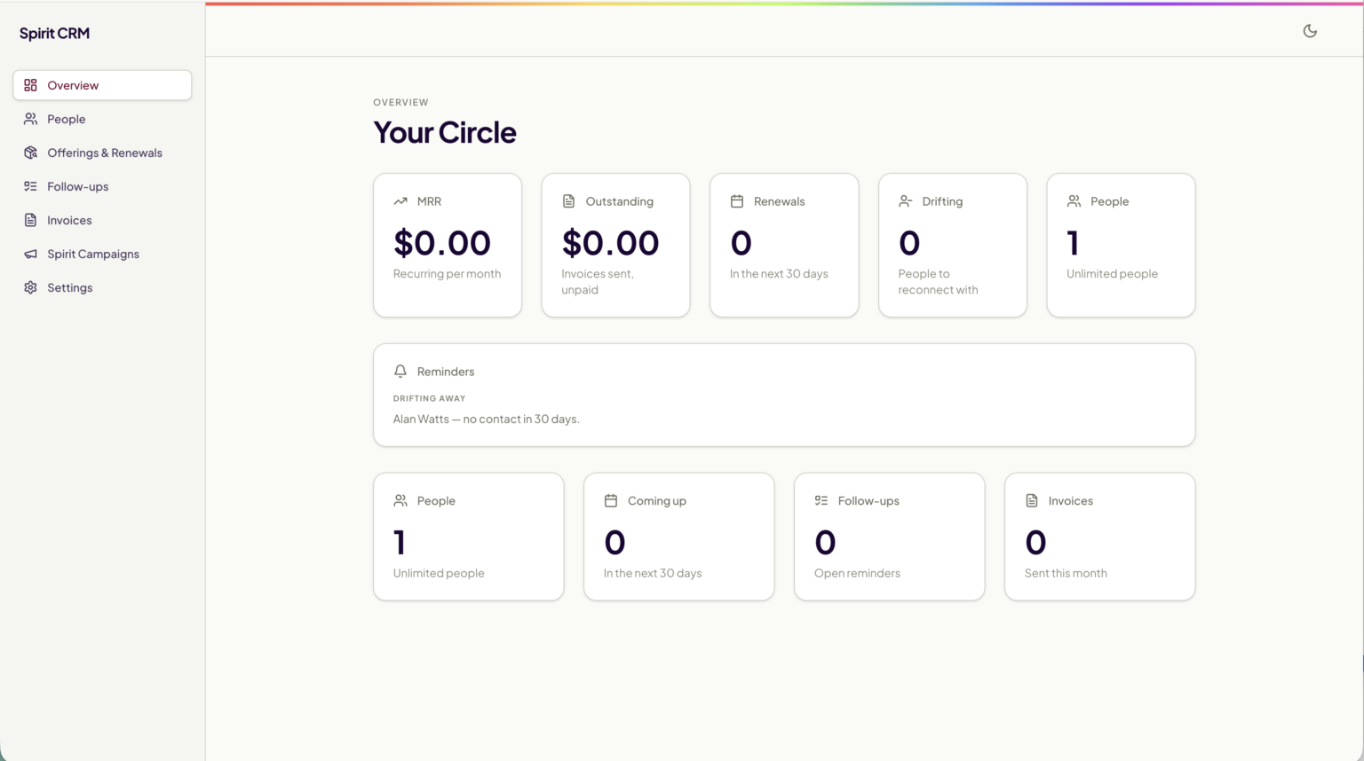This screenshot has height=761, width=1364.
Task: Navigate to Follow-ups in sidebar
Action: point(102,186)
